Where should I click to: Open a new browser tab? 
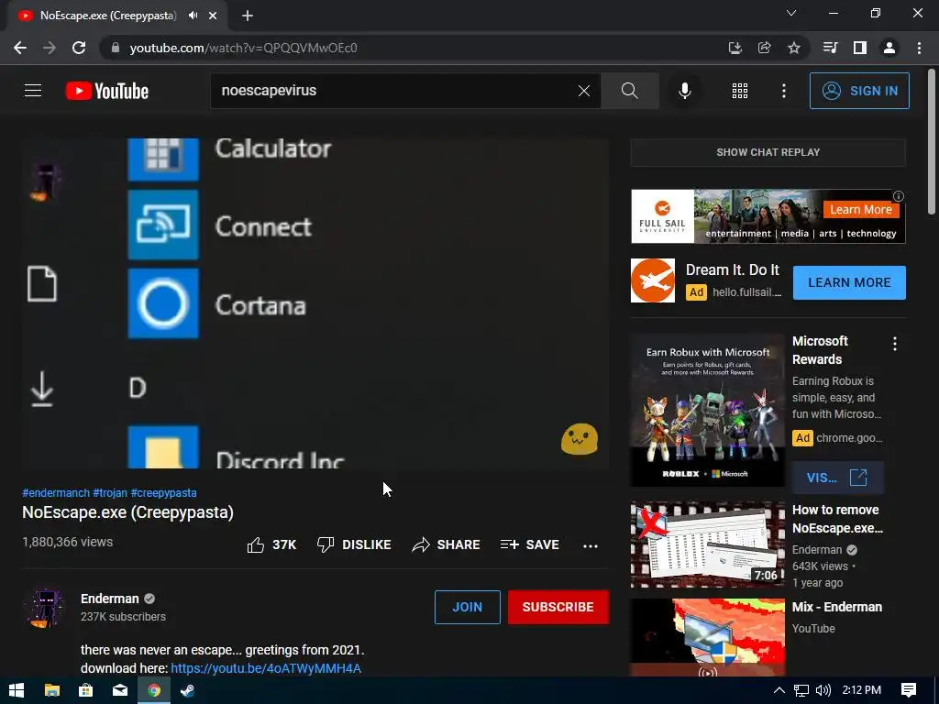point(248,16)
